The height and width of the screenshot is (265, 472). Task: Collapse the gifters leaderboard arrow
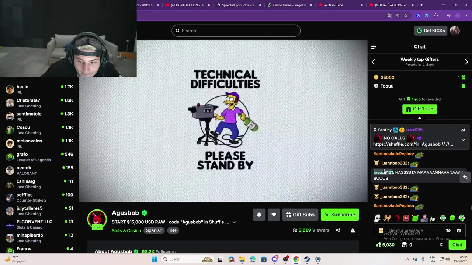point(420,119)
